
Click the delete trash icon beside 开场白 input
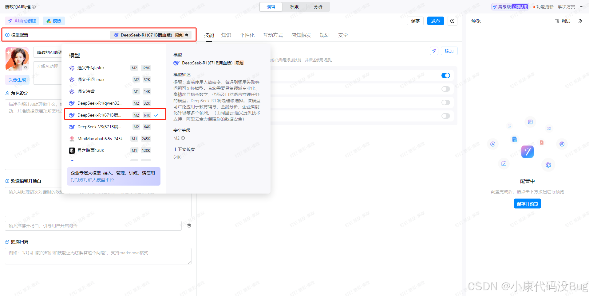pos(189,225)
